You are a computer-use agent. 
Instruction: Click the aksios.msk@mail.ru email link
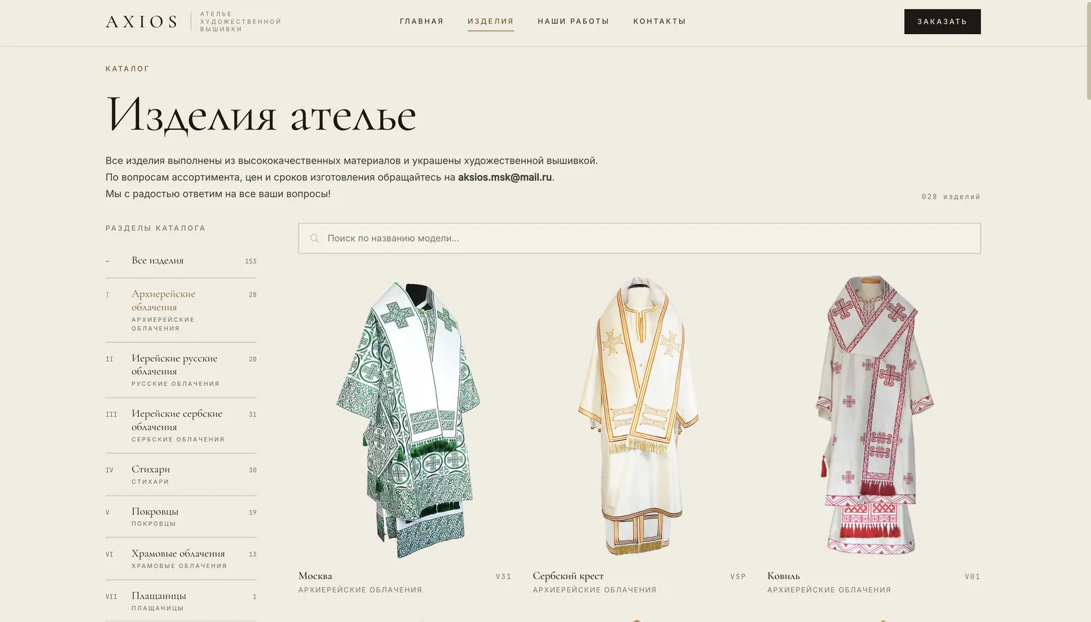[505, 177]
